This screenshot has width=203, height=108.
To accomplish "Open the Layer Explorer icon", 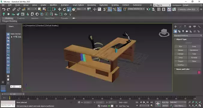I will point(164,9).
